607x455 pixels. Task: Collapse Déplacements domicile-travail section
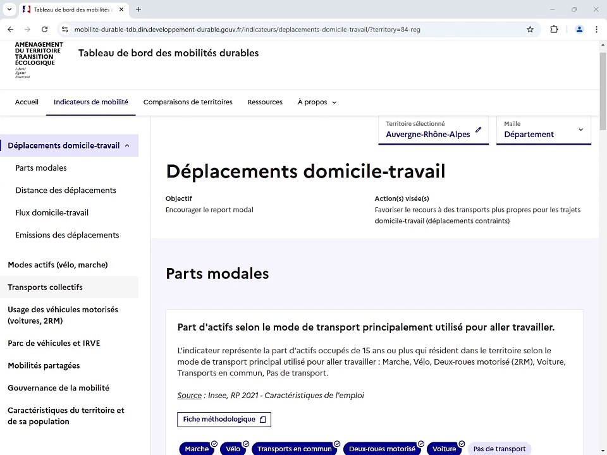coord(69,145)
